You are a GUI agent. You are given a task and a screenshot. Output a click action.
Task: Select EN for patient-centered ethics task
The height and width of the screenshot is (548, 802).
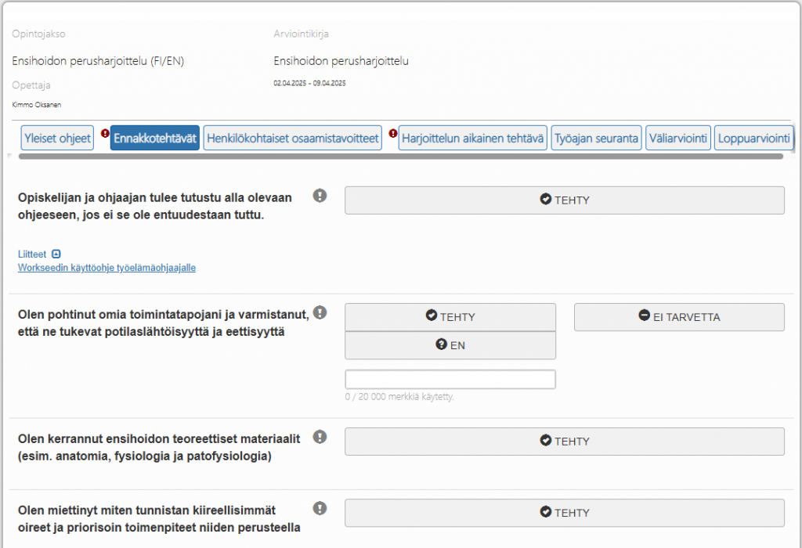(x=450, y=345)
